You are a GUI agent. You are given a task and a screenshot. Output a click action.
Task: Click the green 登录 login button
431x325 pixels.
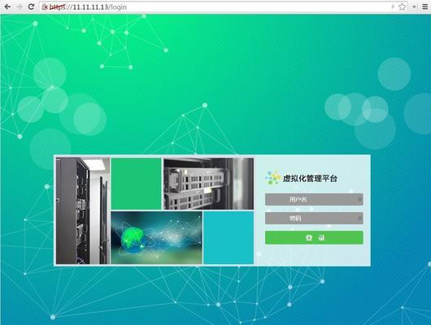point(314,237)
